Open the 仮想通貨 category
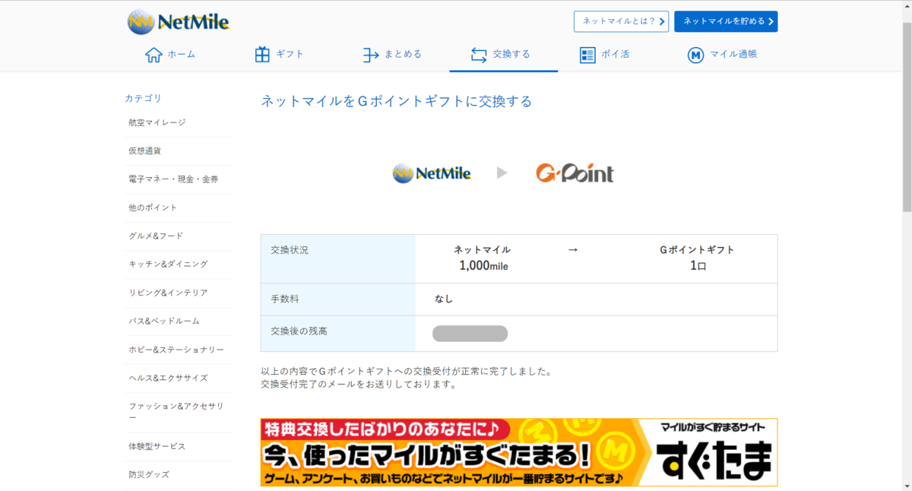The width and height of the screenshot is (912, 491). click(x=179, y=151)
